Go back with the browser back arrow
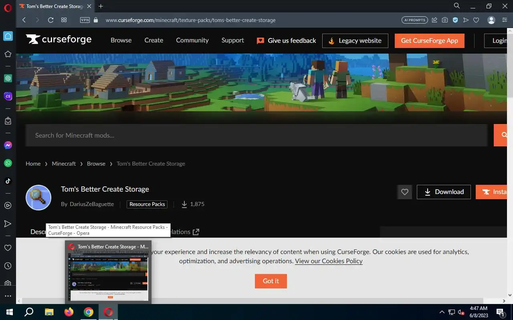The image size is (513, 320). point(24,20)
